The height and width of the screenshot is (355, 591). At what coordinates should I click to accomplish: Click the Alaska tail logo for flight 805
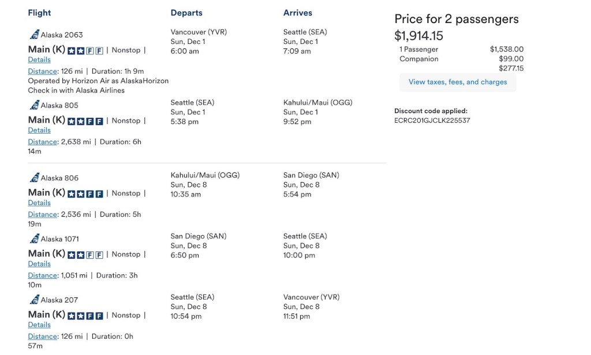coord(34,105)
